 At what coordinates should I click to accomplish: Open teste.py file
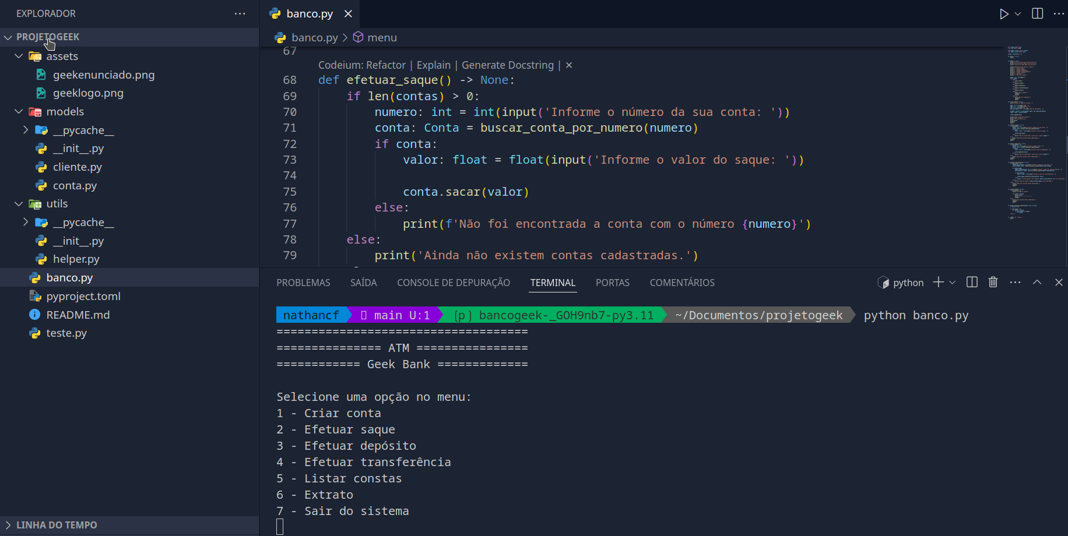(129, 333)
